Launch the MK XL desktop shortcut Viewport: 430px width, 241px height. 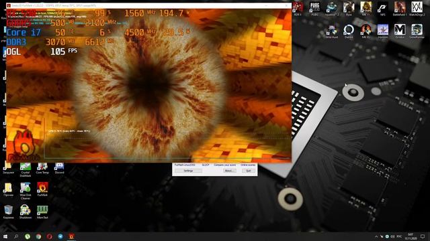pyautogui.click(x=365, y=31)
